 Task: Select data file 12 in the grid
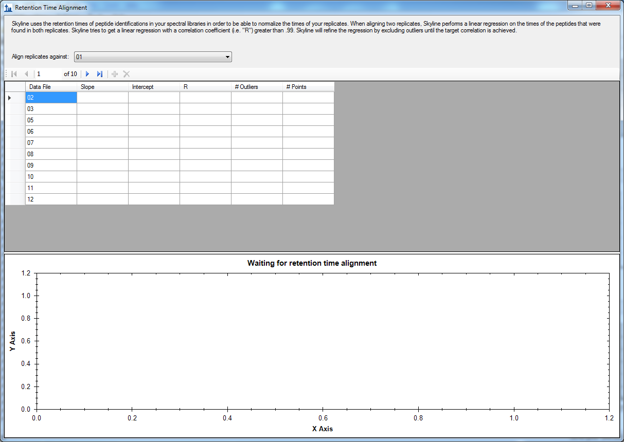[51, 199]
